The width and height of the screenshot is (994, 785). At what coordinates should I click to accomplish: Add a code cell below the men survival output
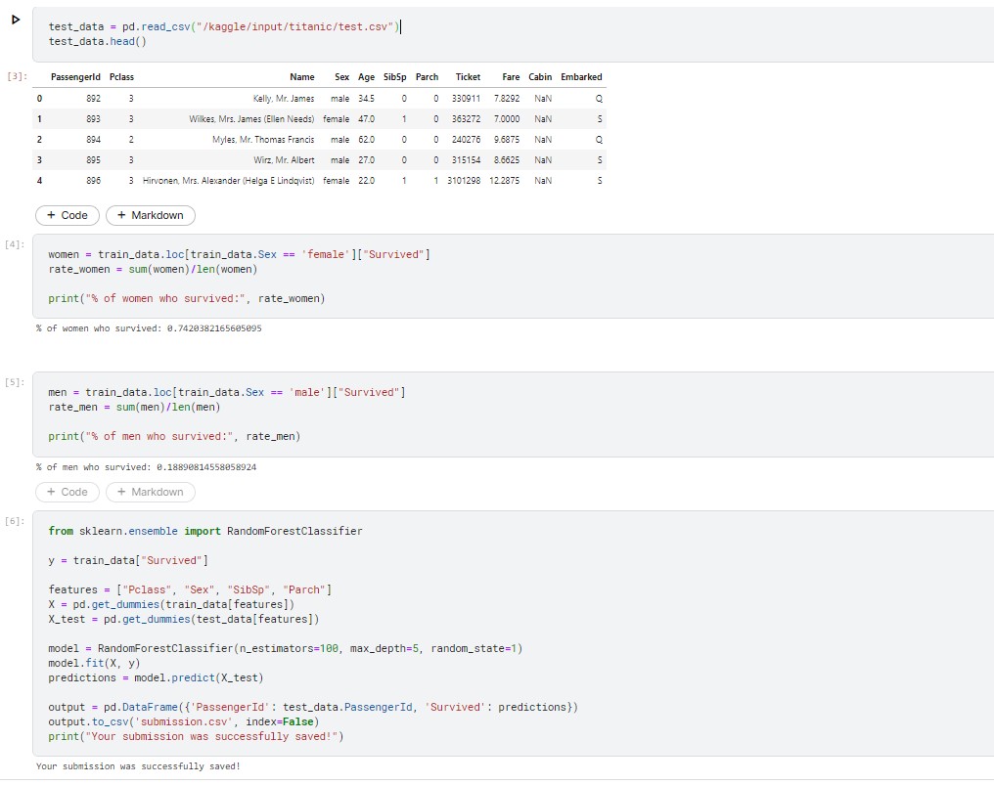click(67, 492)
